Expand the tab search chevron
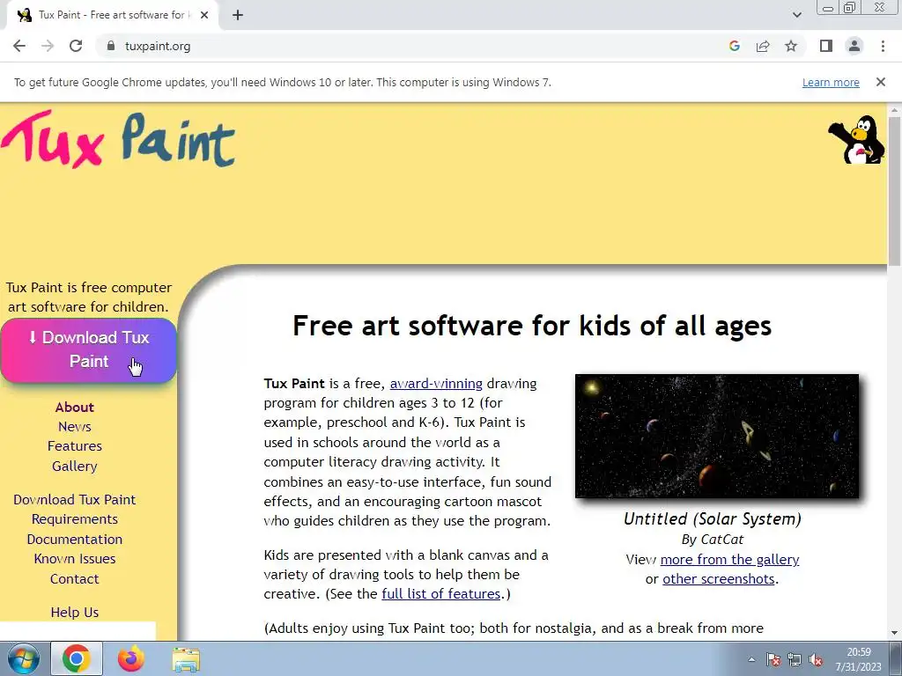The image size is (902, 676). [x=796, y=15]
